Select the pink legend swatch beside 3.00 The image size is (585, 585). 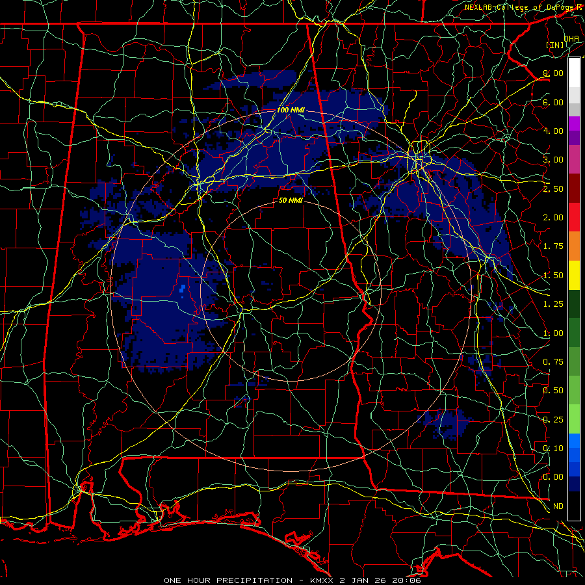tap(574, 159)
